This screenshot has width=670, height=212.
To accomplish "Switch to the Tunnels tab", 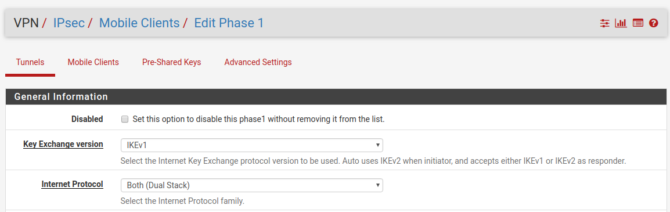I will tap(30, 62).
